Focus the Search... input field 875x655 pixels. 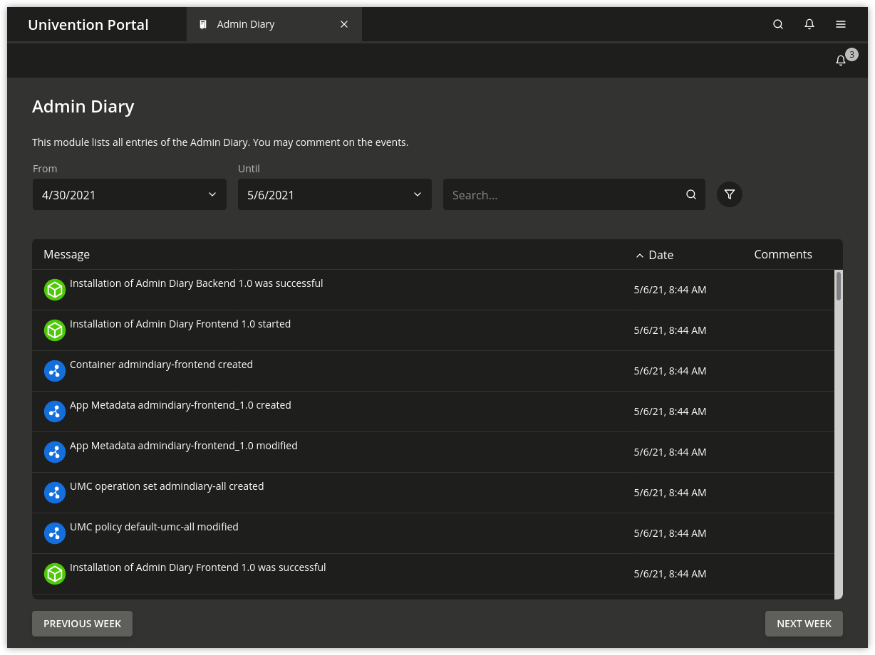click(574, 194)
